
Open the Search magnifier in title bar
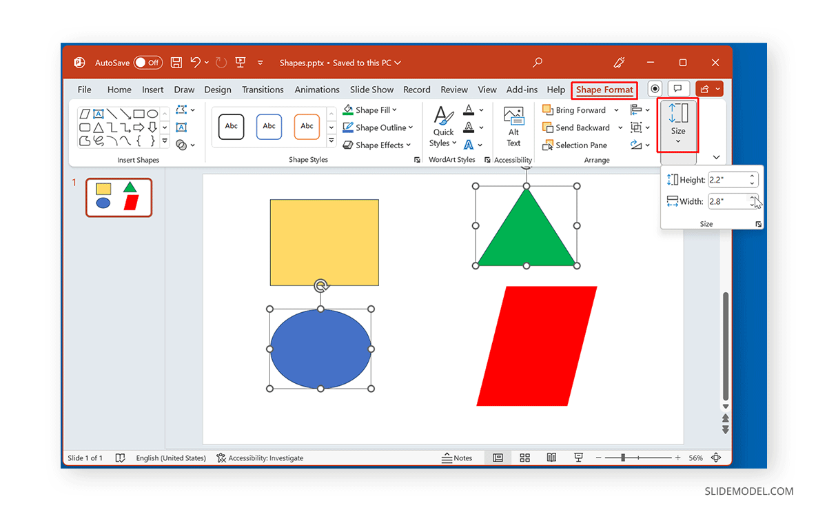[538, 63]
